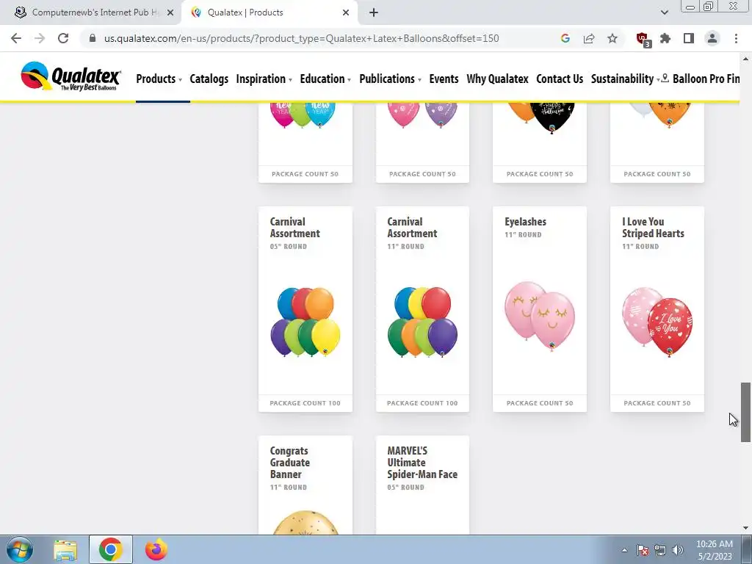Close the Qualatex Products tab
This screenshot has height=564, width=752.
(346, 12)
